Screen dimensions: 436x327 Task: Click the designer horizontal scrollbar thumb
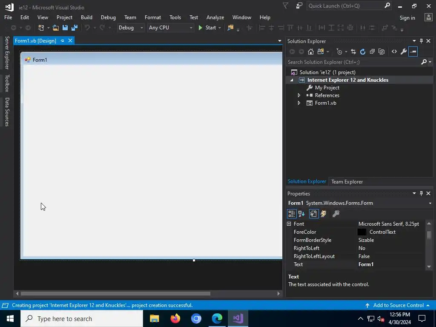point(115,294)
